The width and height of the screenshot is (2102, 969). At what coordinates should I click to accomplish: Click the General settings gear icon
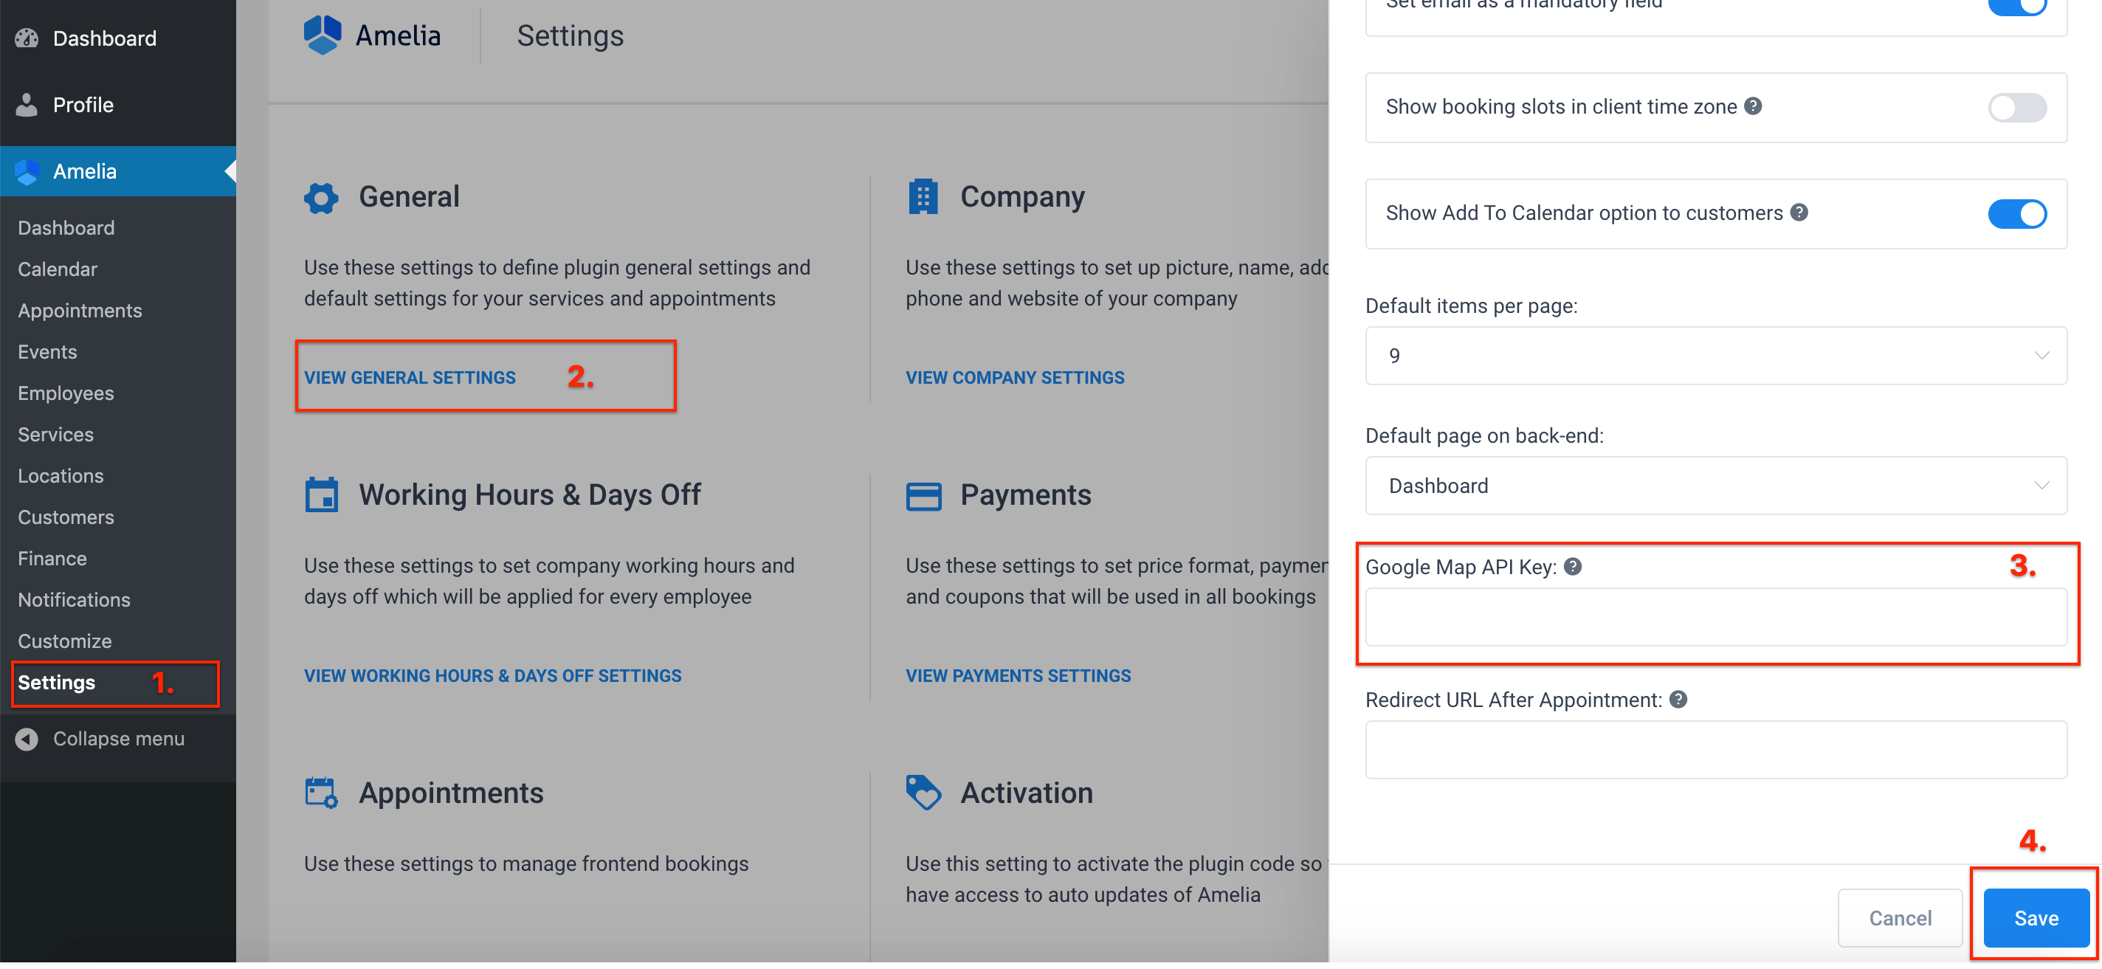(320, 197)
